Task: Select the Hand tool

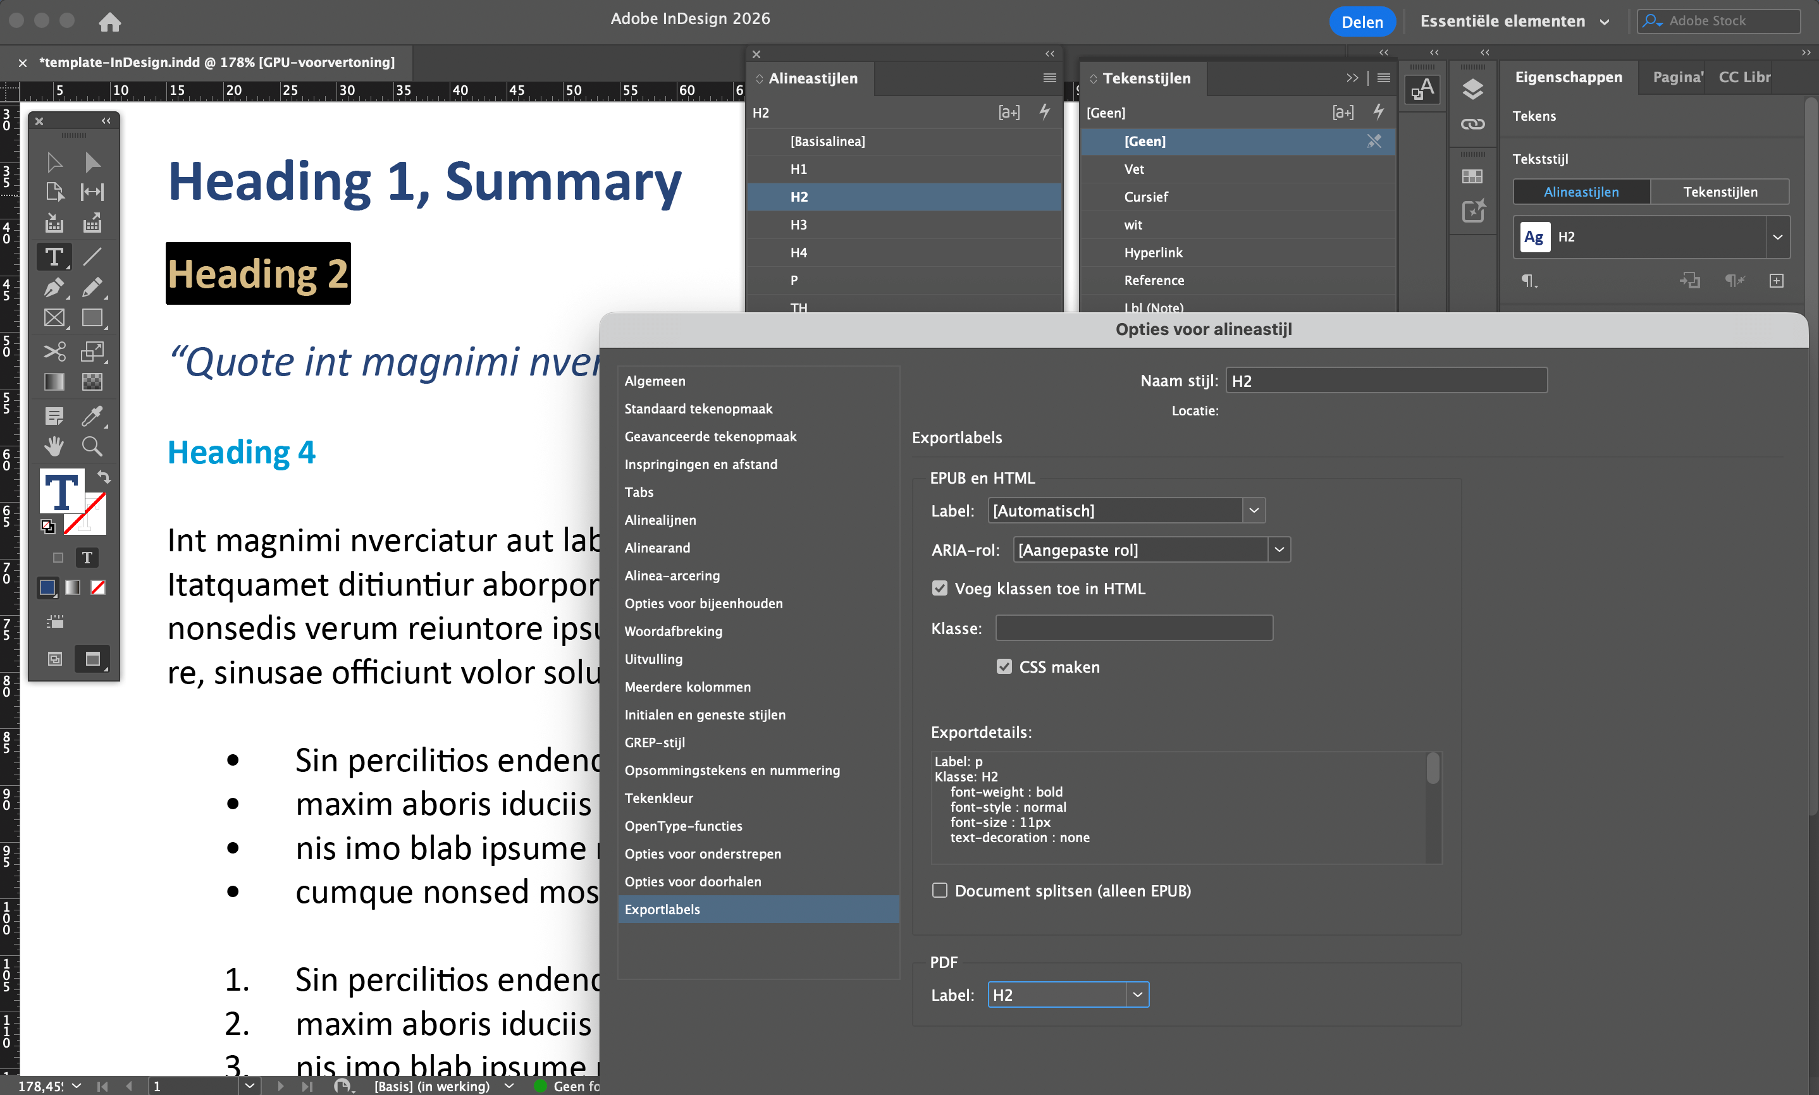Action: coord(54,446)
